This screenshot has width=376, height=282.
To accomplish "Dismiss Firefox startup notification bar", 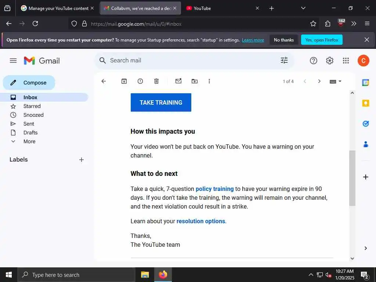I will pos(367,40).
